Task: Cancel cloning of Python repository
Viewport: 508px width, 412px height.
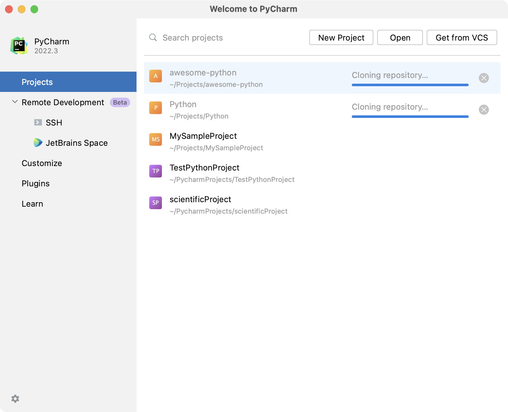Action: [x=484, y=110]
